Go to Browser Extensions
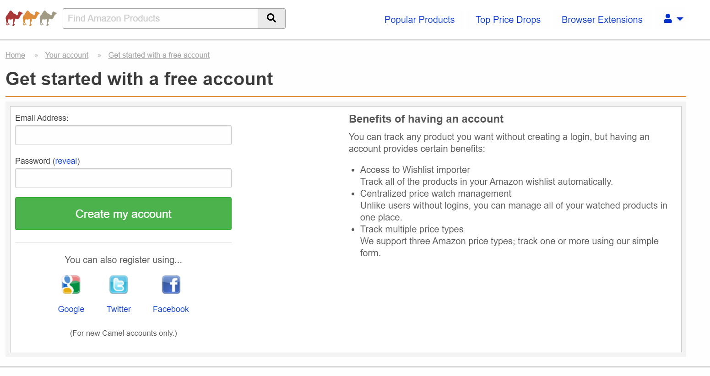The height and width of the screenshot is (376, 710). point(602,20)
